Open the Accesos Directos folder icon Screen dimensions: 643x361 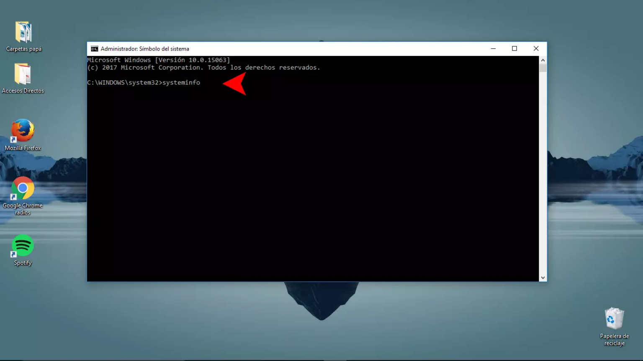pyautogui.click(x=23, y=74)
